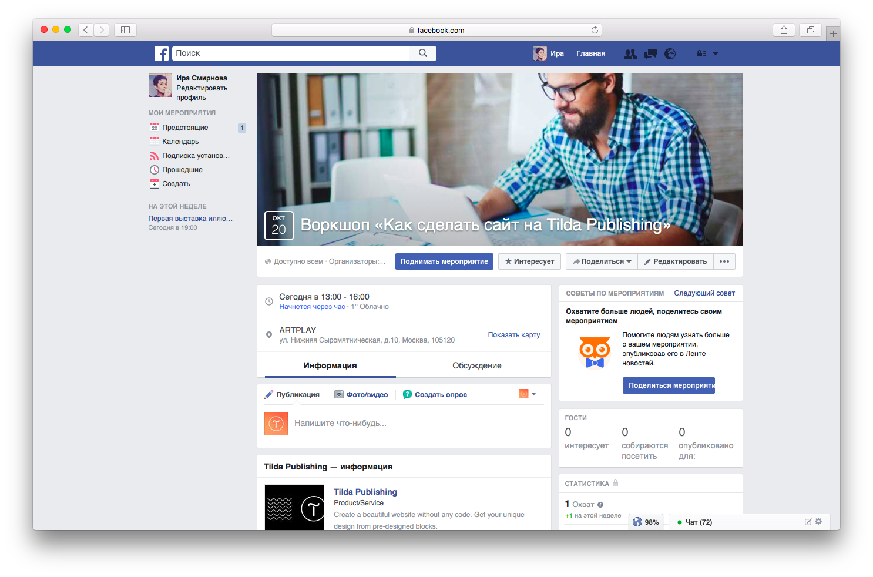Click the Интересует star button
Screen dimensions: 873x577
pos(529,261)
